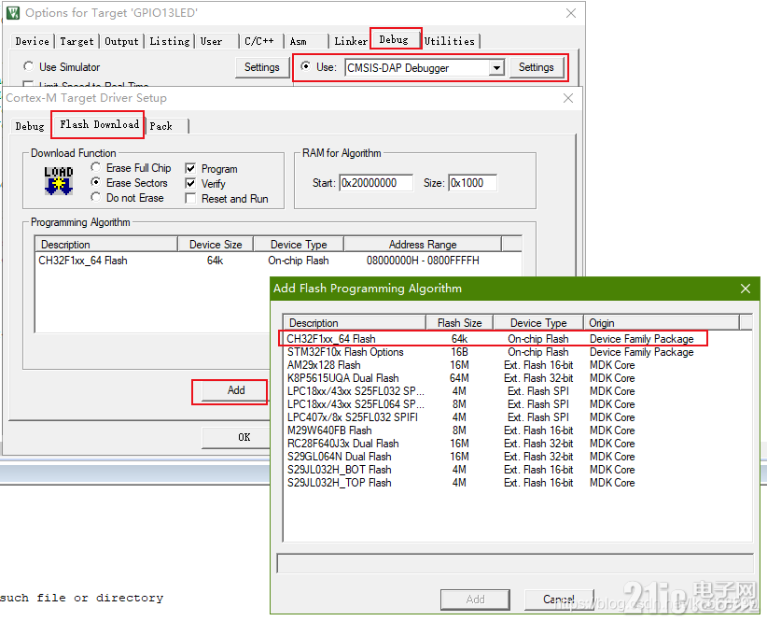This screenshot has height=621, width=767.
Task: Close the Cortex-M Target Driver Setup dialog
Action: coord(568,98)
